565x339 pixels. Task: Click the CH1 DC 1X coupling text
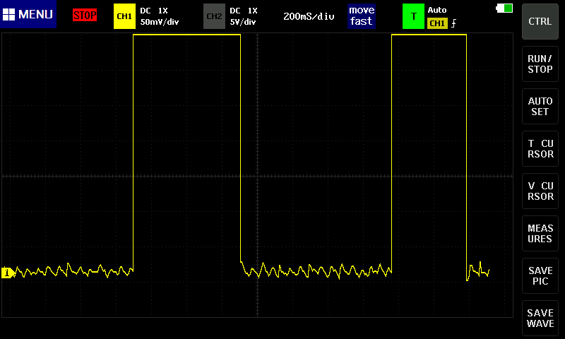coord(154,11)
